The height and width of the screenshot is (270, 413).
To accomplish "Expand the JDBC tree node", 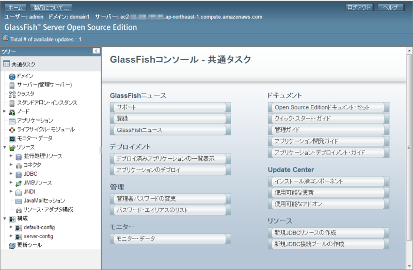I will [11, 174].
